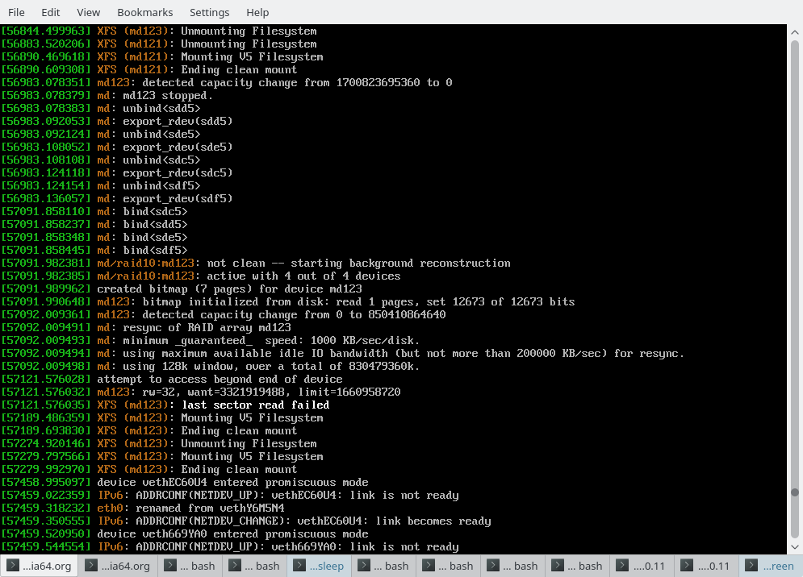Image resolution: width=803 pixels, height=577 pixels.
Task: Click 'minimum _guaranteed_ speed: 1000 KB/sec/disk.'
Action: pyautogui.click(x=271, y=341)
